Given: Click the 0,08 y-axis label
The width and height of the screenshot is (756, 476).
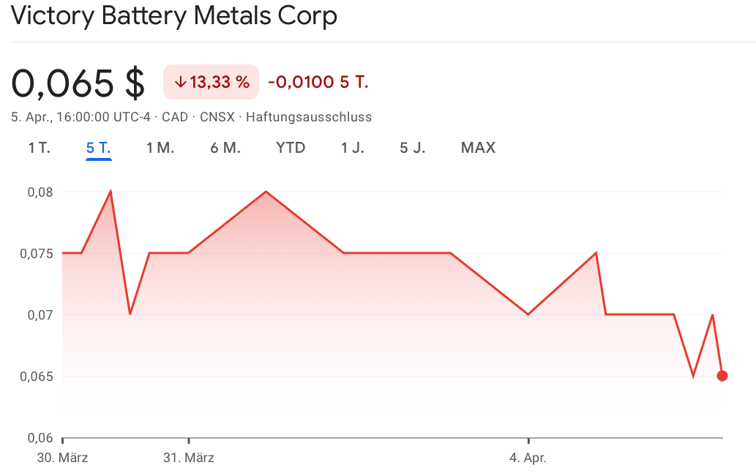Looking at the screenshot, I should 40,192.
